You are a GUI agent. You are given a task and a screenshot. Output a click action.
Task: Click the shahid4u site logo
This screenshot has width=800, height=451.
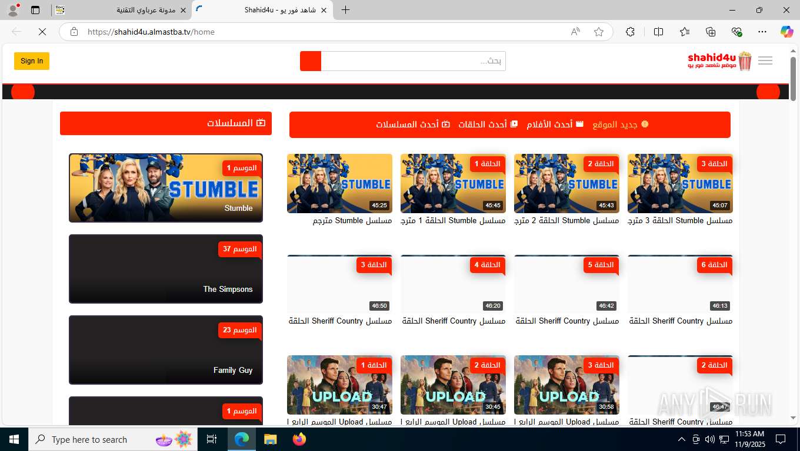point(720,60)
